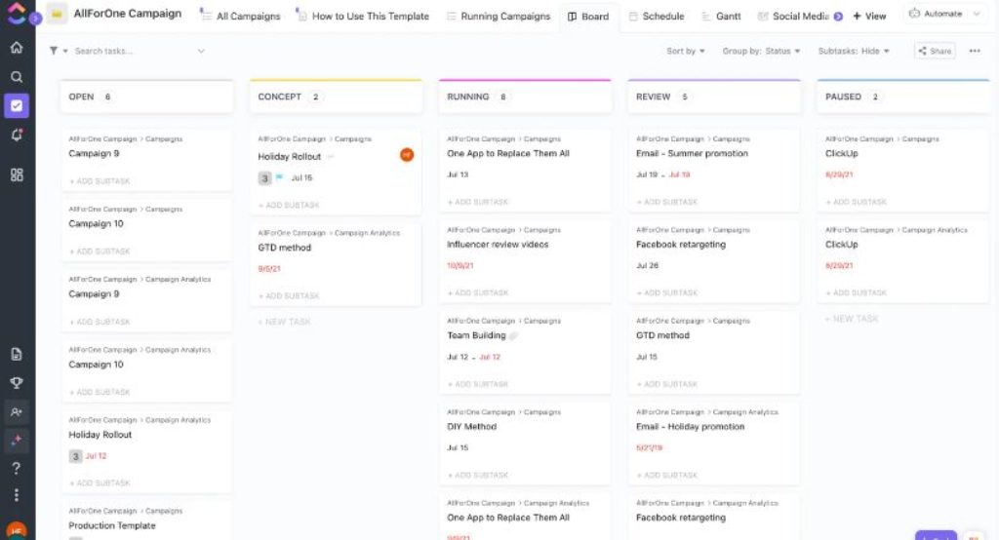Open the sparkle upgrade icon in sidebar

point(17,440)
